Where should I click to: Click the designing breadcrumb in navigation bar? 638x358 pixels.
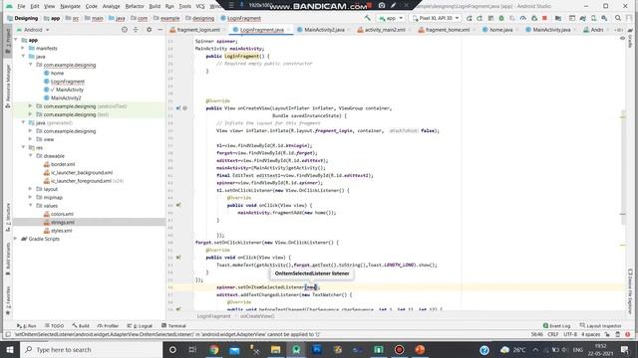tap(199, 18)
